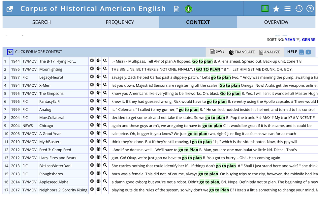Click the HELP label
The height and width of the screenshot is (199, 318).
(292, 52)
